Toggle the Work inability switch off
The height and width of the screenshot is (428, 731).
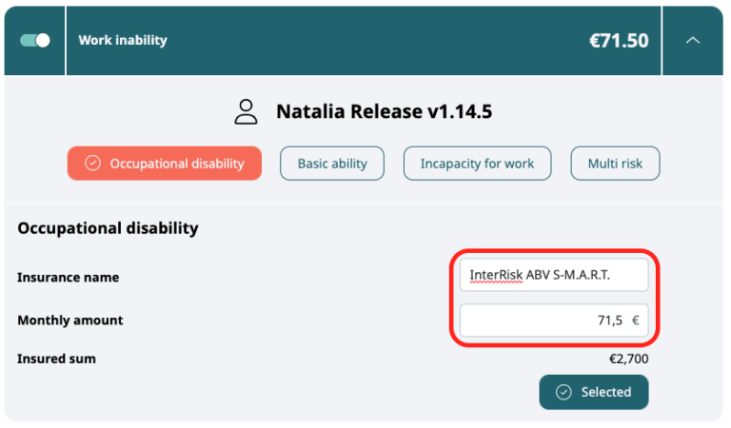point(35,41)
